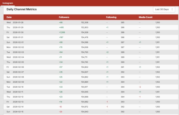Select the date 2026-02-15
The width and height of the screenshot is (179, 115).
click(x=18, y=112)
